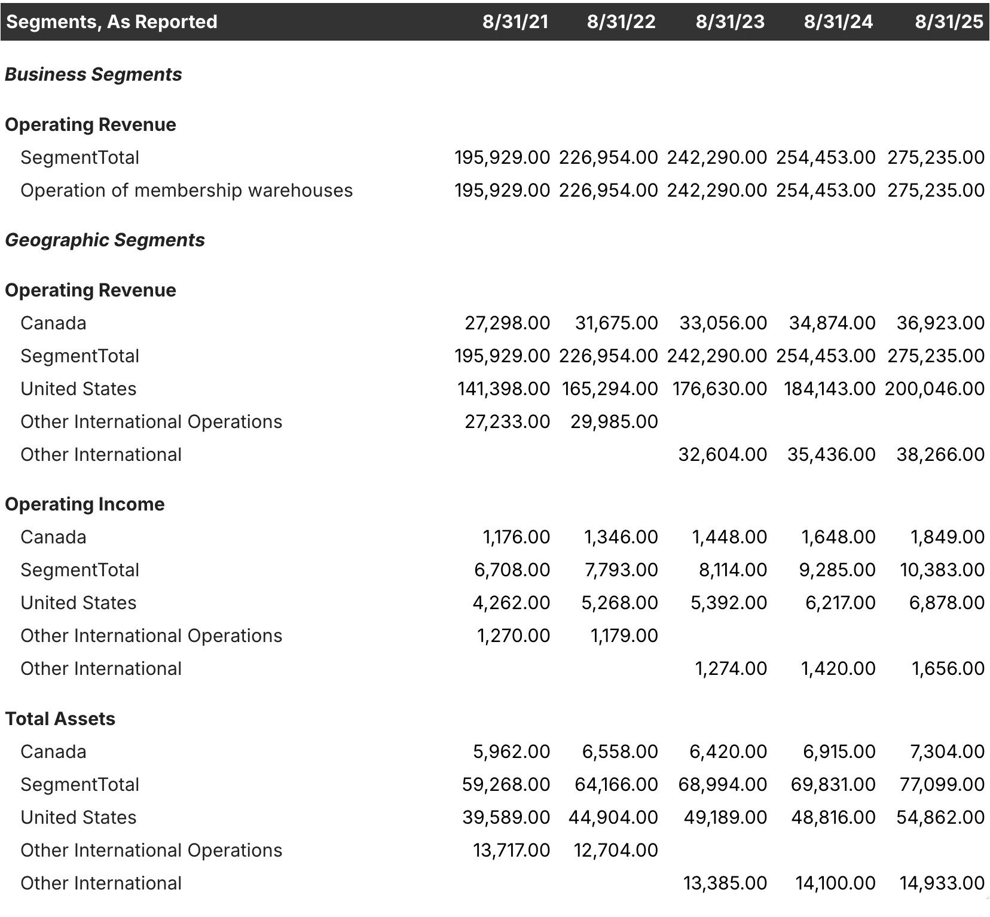Click United States operating income 6,878.00
Viewport: 990px width, 917px height.
tap(947, 603)
